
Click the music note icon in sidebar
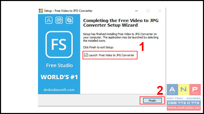[49, 20]
